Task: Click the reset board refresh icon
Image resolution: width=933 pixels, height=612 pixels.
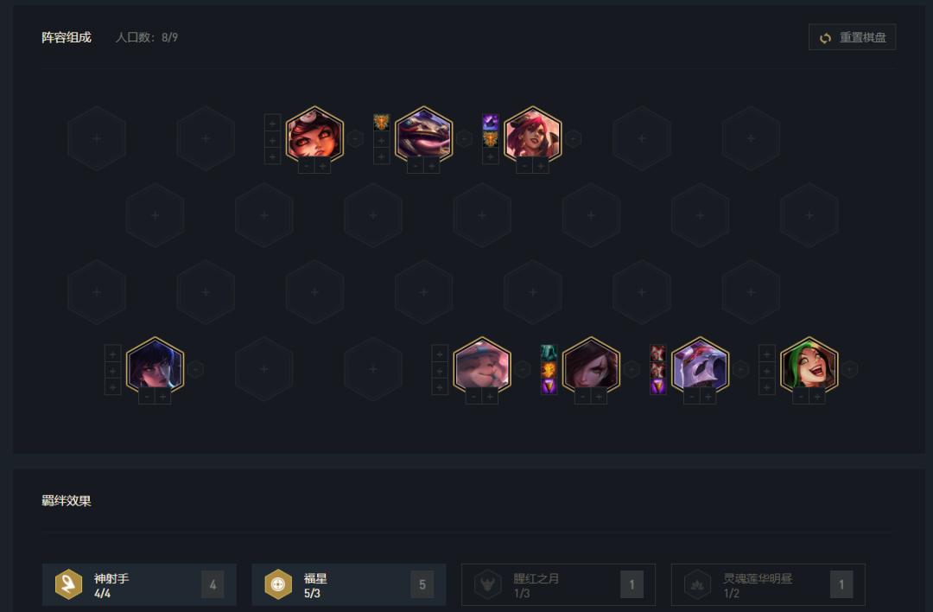Action: tap(825, 38)
